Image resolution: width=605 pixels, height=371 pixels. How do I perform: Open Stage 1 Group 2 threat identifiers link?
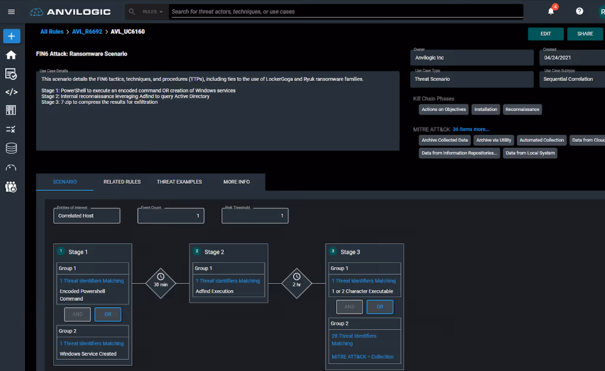tap(92, 344)
